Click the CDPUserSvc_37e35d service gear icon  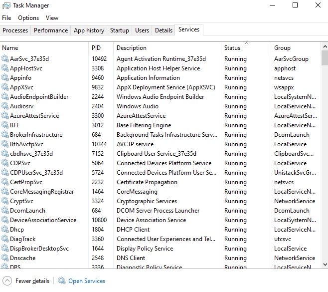[5, 172]
